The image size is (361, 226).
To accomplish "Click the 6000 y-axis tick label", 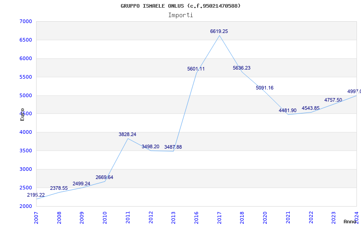I will click(27, 59).
